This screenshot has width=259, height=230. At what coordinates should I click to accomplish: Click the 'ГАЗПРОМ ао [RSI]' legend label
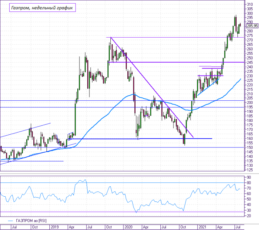click(x=31, y=220)
